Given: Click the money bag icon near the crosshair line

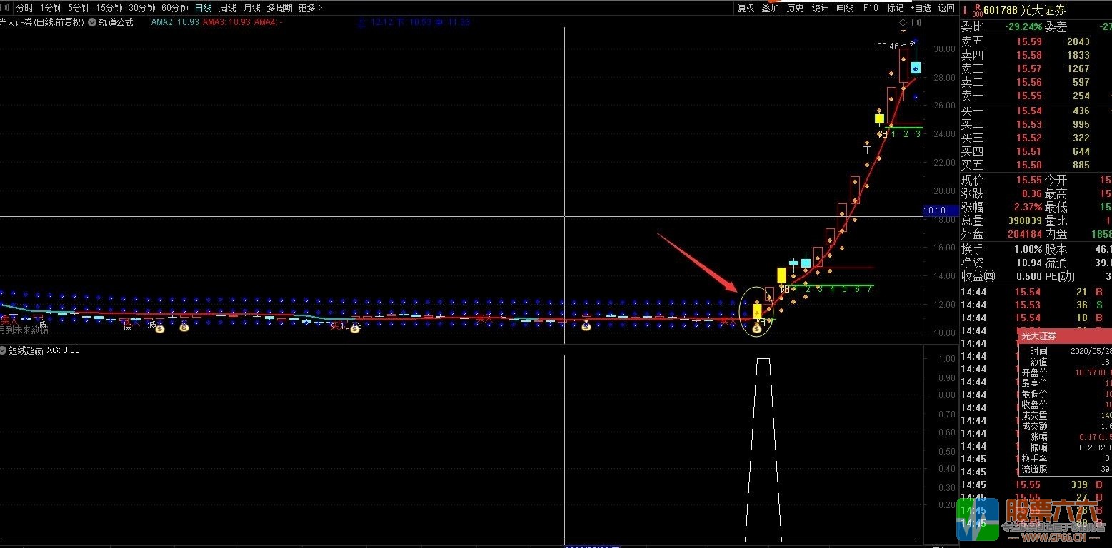Looking at the screenshot, I should point(586,326).
